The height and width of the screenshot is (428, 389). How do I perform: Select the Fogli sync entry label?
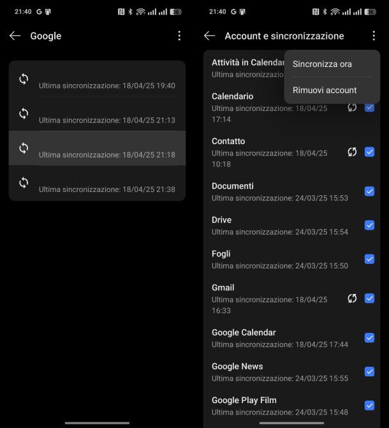point(221,254)
